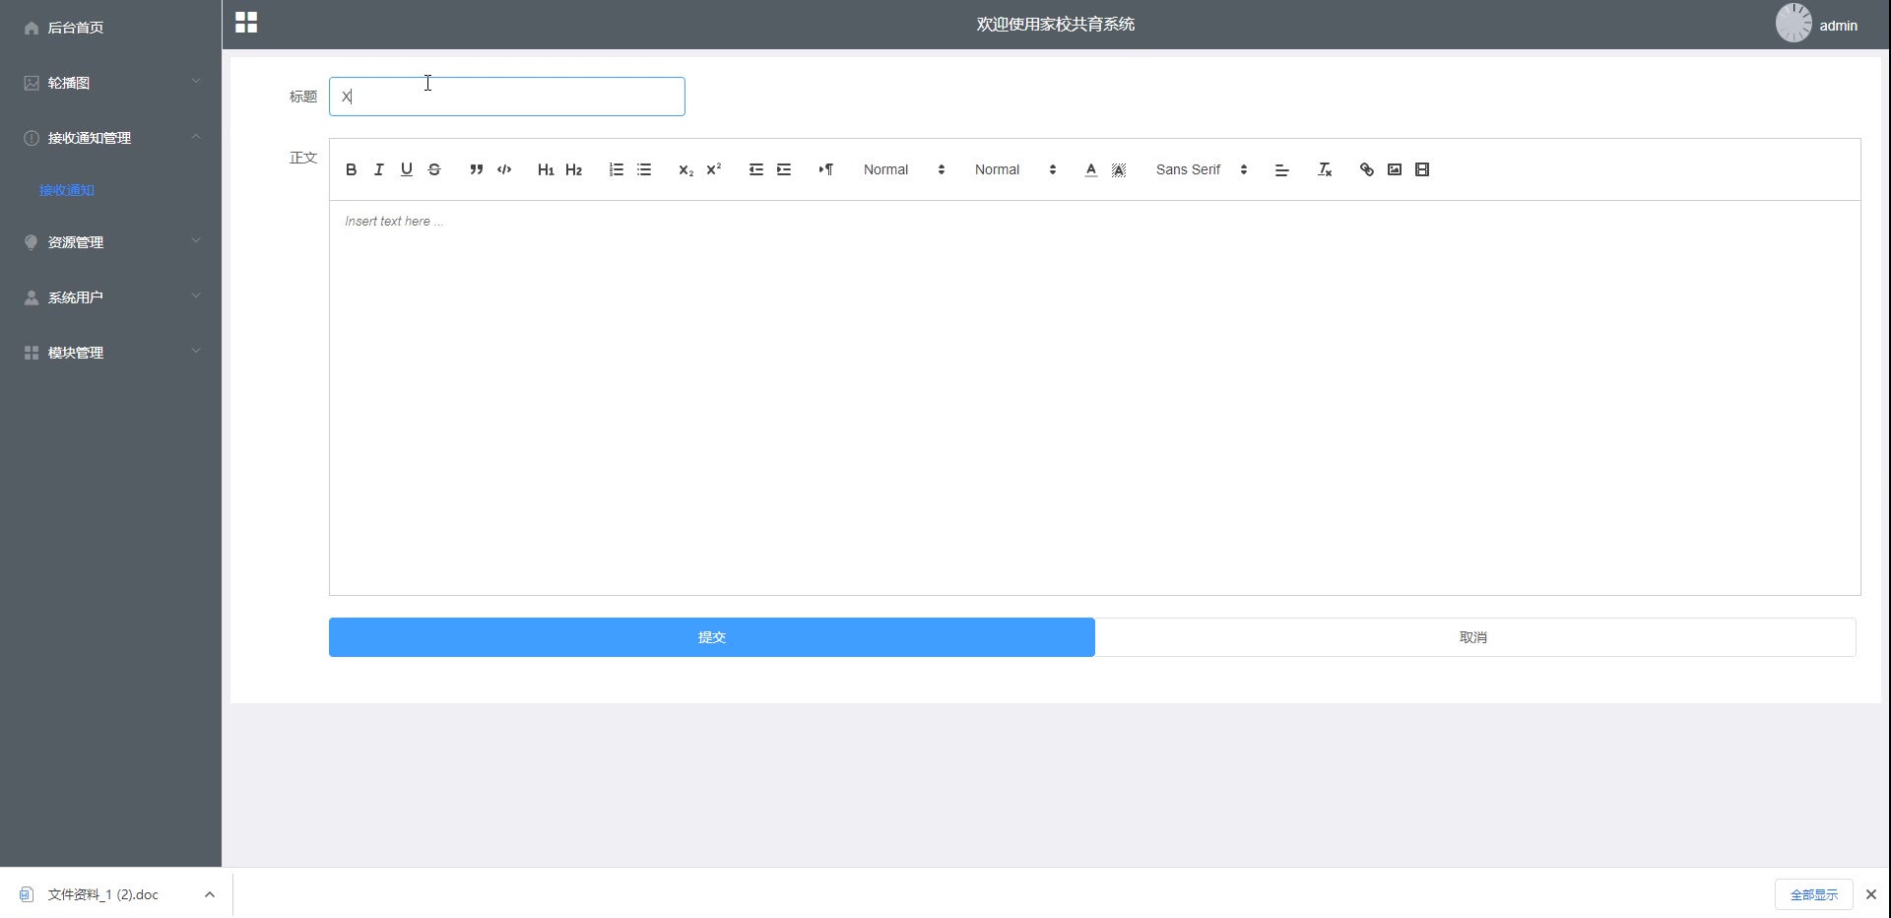Open the text alignment picker
This screenshot has width=1891, height=918.
click(x=1282, y=169)
